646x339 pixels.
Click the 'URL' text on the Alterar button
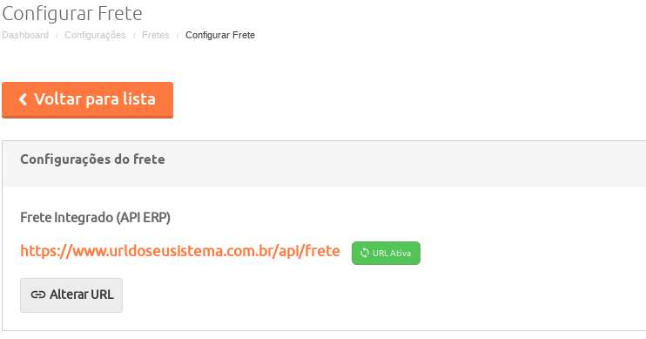pyautogui.click(x=102, y=295)
